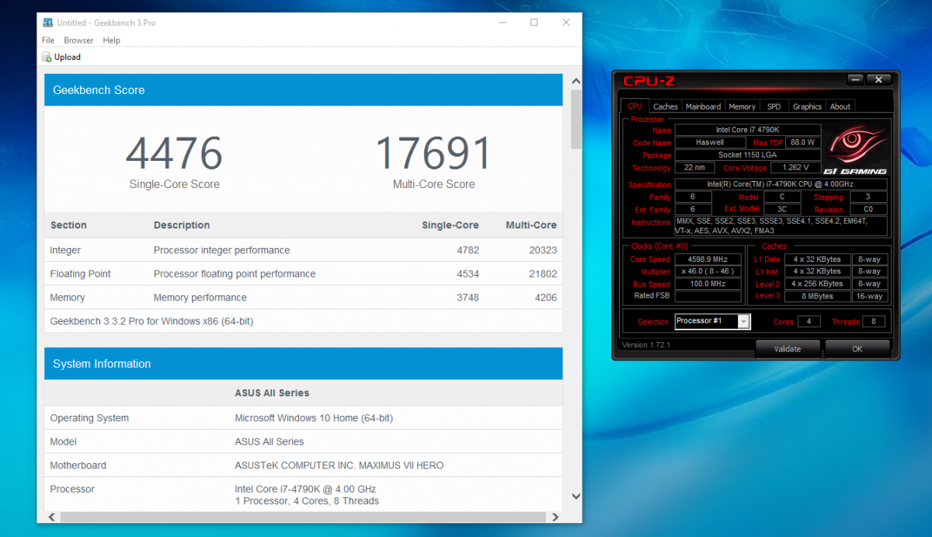Click the Bus Speed field 100.0 MHz
This screenshot has width=932, height=537.
(x=707, y=284)
